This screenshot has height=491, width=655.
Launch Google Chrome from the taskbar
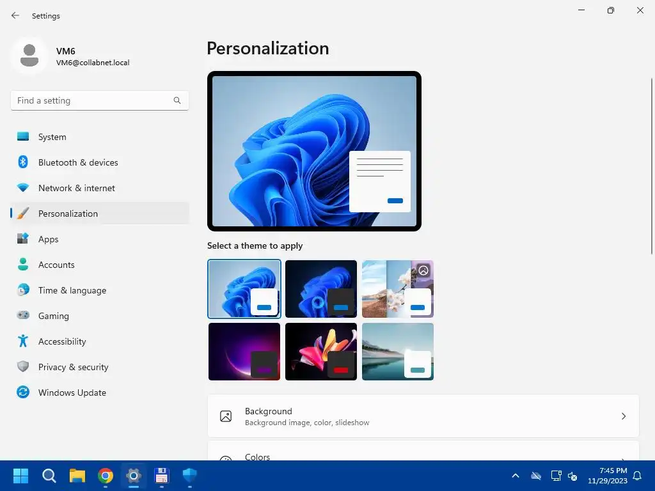pos(106,476)
